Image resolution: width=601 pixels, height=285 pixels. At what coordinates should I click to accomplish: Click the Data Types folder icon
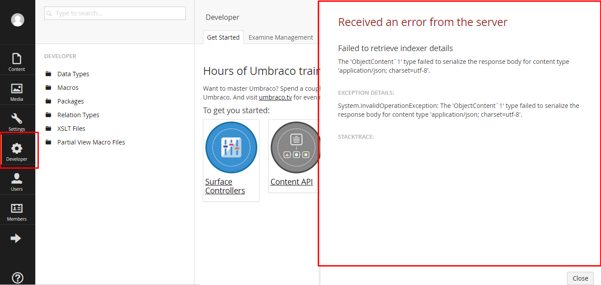click(49, 74)
